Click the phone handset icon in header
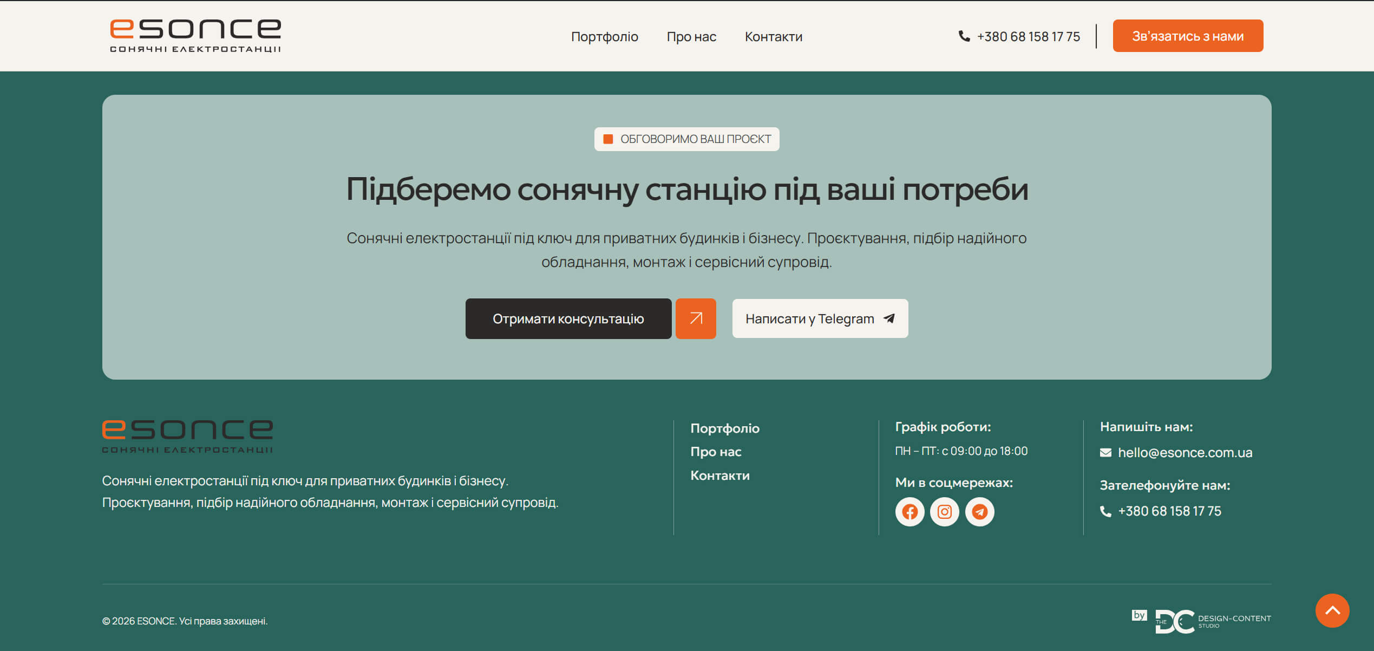 964,36
